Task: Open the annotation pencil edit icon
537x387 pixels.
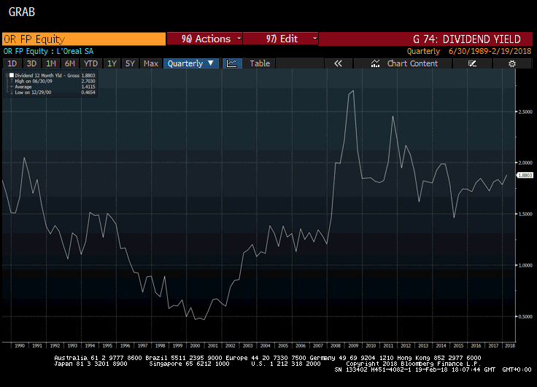Action: [x=472, y=63]
